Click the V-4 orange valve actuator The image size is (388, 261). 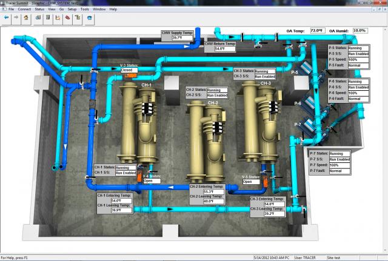click(x=139, y=177)
